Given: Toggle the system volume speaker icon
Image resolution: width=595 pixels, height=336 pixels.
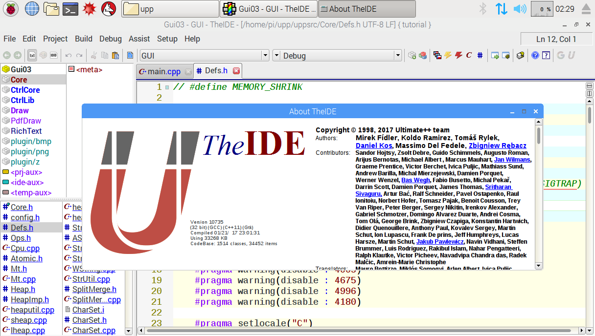Looking at the screenshot, I should [x=520, y=9].
